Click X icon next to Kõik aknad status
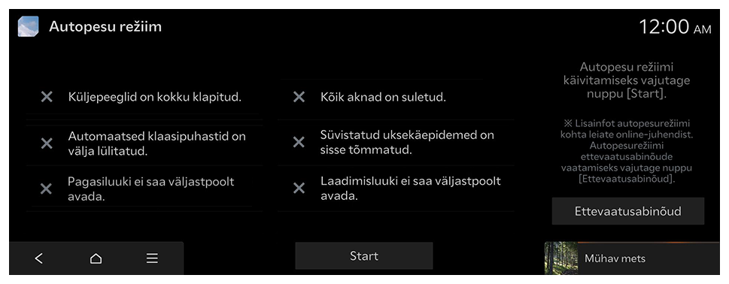 (x=299, y=97)
